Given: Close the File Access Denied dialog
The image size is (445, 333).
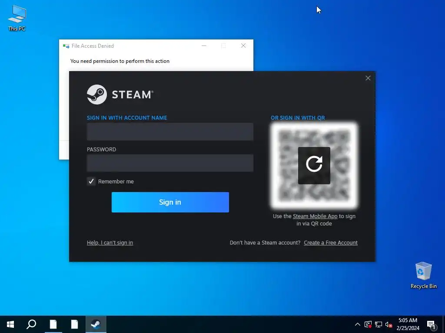Looking at the screenshot, I should [243, 46].
